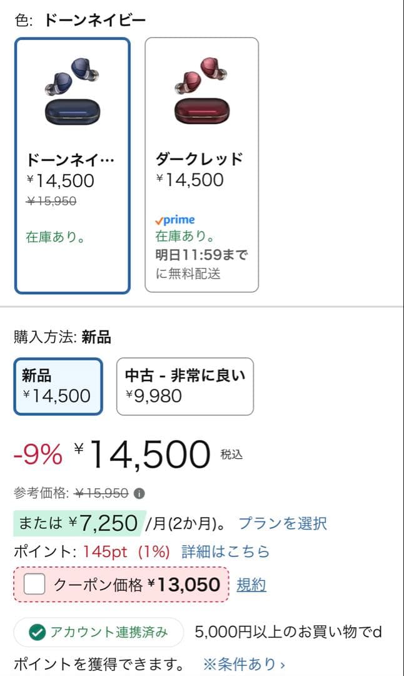Select the ダークレッド color option
Viewport: 404px width, 676px height.
coord(201,165)
